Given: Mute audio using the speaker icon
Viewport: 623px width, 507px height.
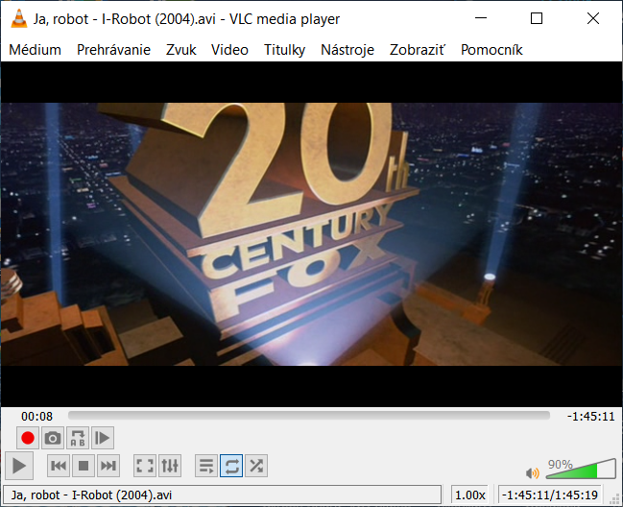Looking at the screenshot, I should click(533, 472).
